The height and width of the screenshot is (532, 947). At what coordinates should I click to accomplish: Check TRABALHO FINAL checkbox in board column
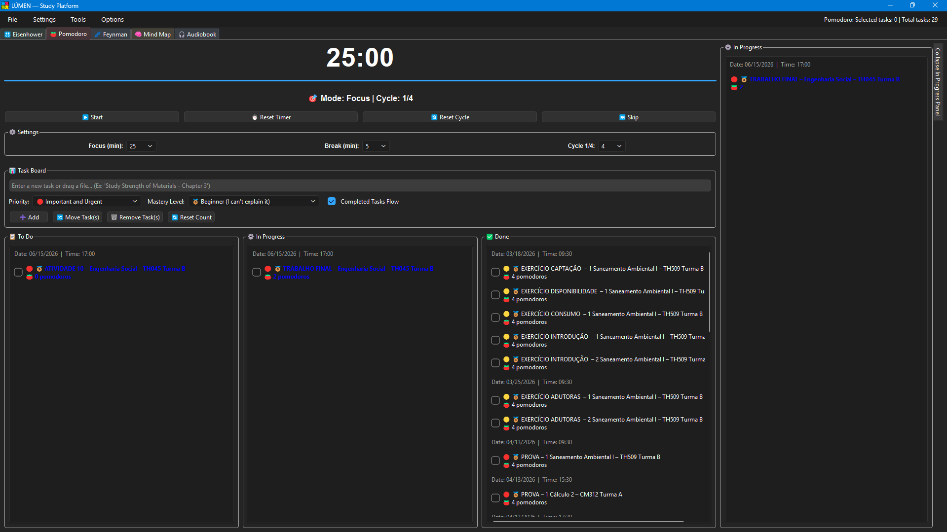[x=257, y=272]
